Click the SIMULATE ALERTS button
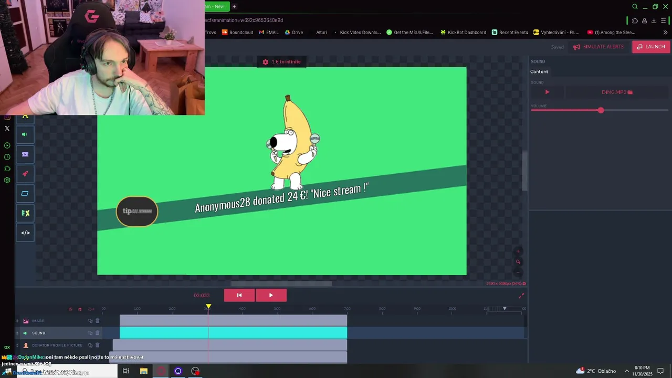This screenshot has height=378, width=672. tap(598, 47)
